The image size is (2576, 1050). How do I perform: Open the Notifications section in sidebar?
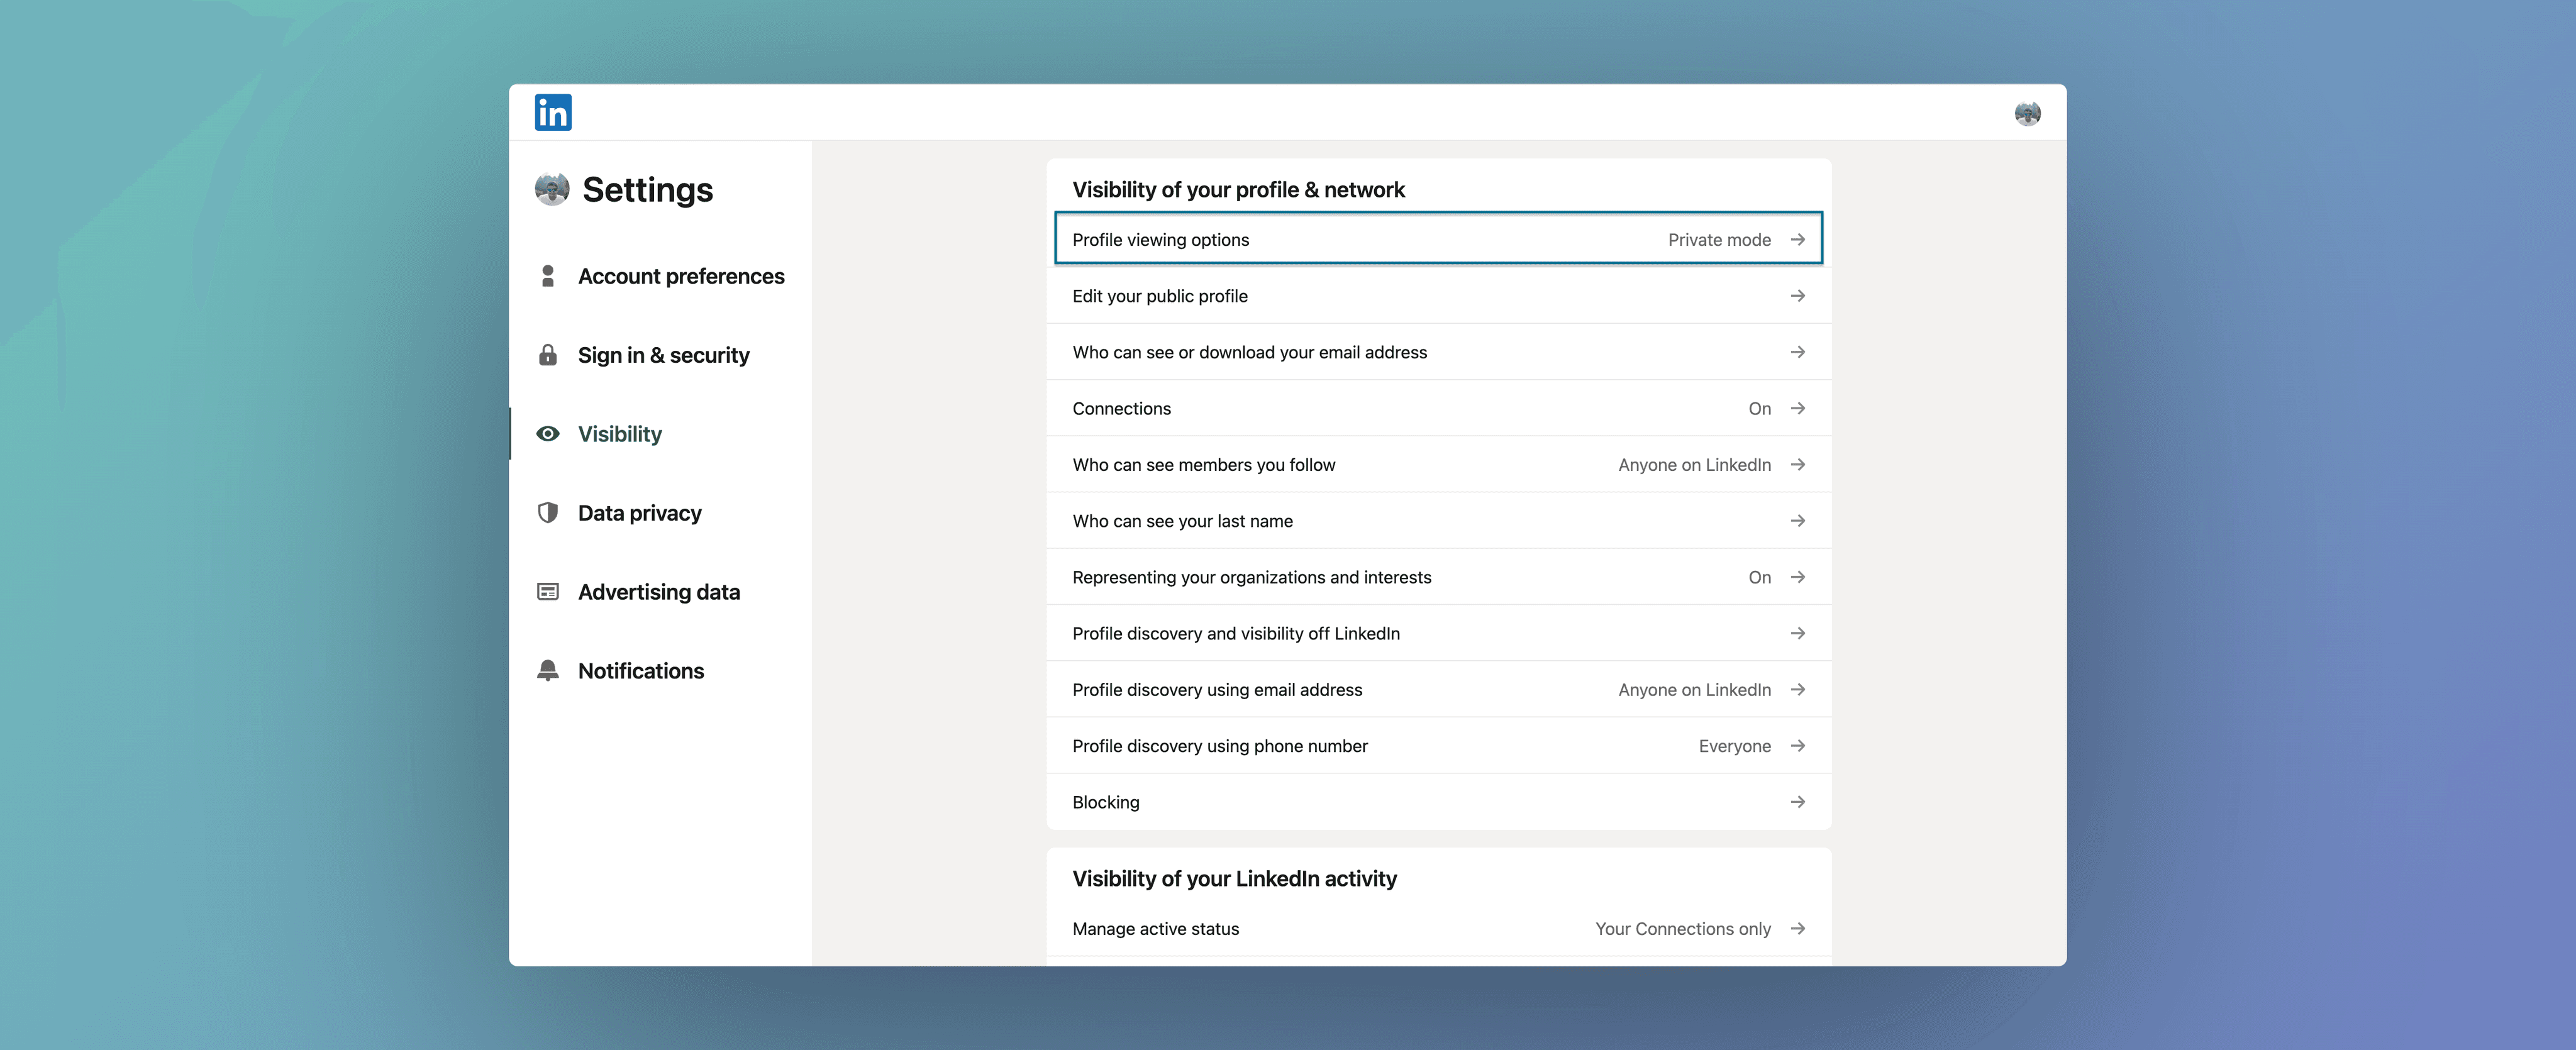coord(641,670)
